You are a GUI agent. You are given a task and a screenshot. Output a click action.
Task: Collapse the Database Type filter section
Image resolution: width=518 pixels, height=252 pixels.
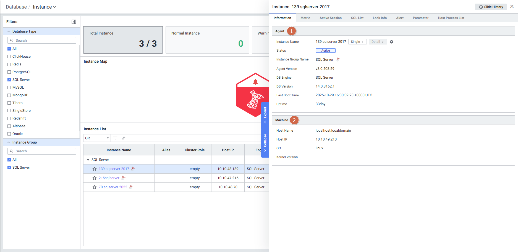9,31
